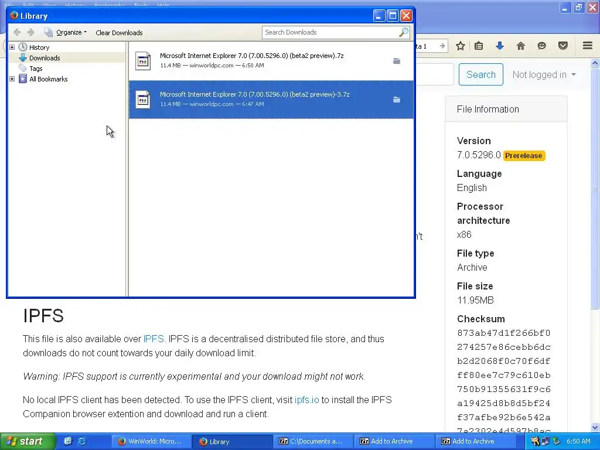Open the Not logged in dropdown
600x450 pixels.
click(544, 74)
